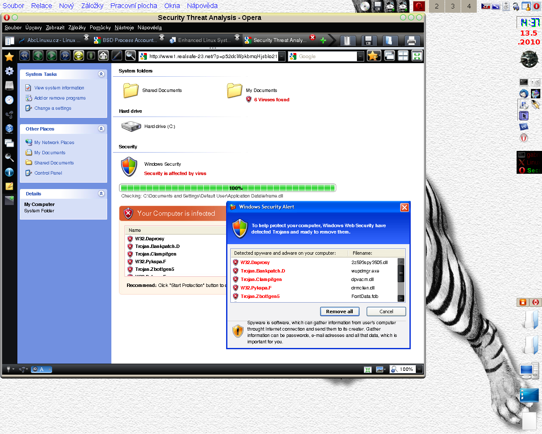Click the magnifier Find icon in navigation bar
Image resolution: width=542 pixels, height=434 pixels.
pos(130,56)
